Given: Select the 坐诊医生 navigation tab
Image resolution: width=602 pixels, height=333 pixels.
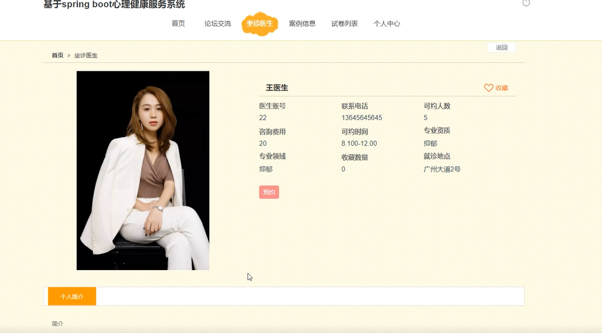Looking at the screenshot, I should click(x=260, y=23).
